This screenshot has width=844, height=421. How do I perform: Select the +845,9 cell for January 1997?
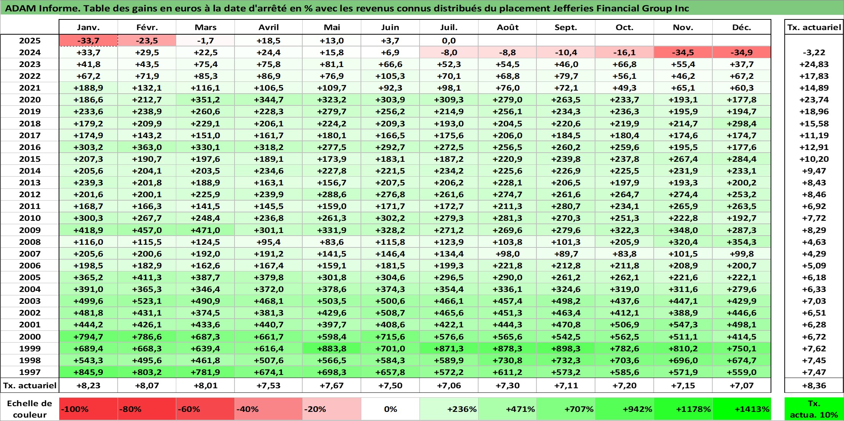(88, 372)
